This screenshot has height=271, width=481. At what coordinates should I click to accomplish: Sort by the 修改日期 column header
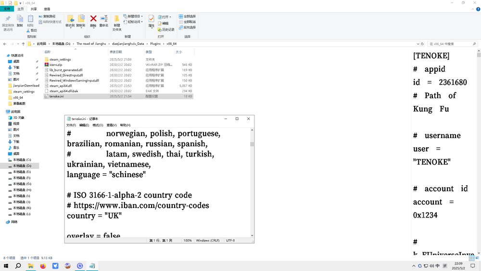pos(115,52)
